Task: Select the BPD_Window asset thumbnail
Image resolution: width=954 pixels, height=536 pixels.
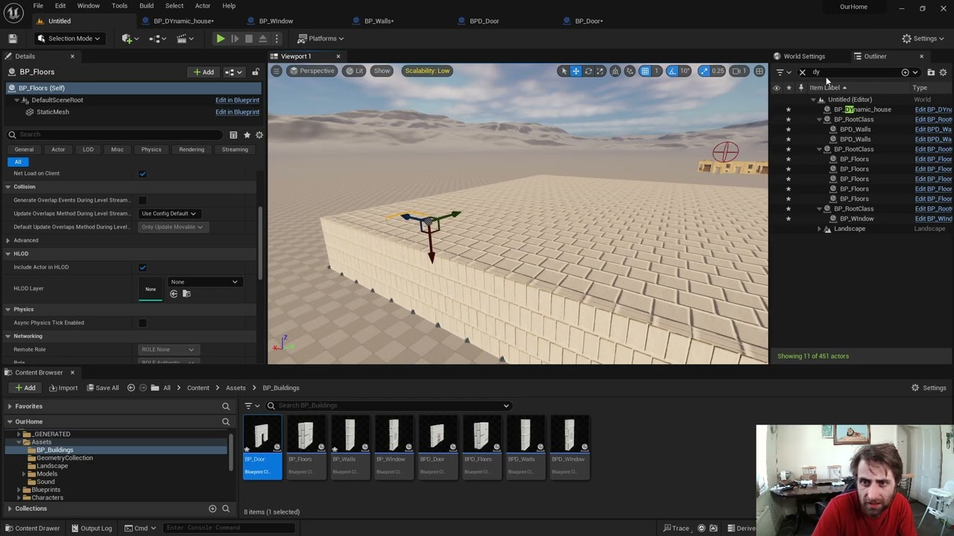Action: [x=569, y=447]
